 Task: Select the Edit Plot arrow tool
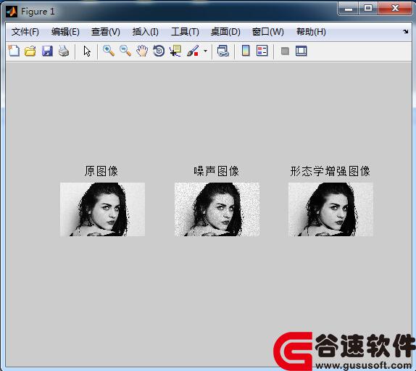tap(87, 51)
